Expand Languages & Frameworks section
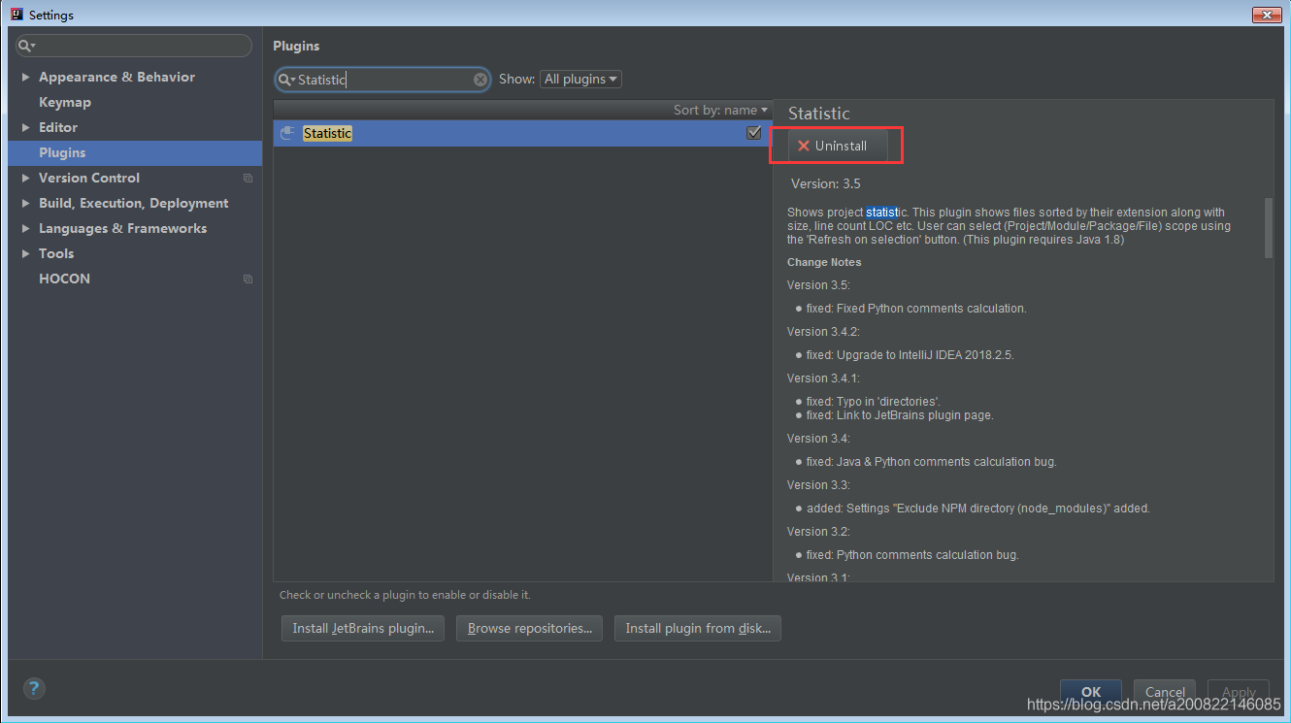1291x723 pixels. (25, 228)
